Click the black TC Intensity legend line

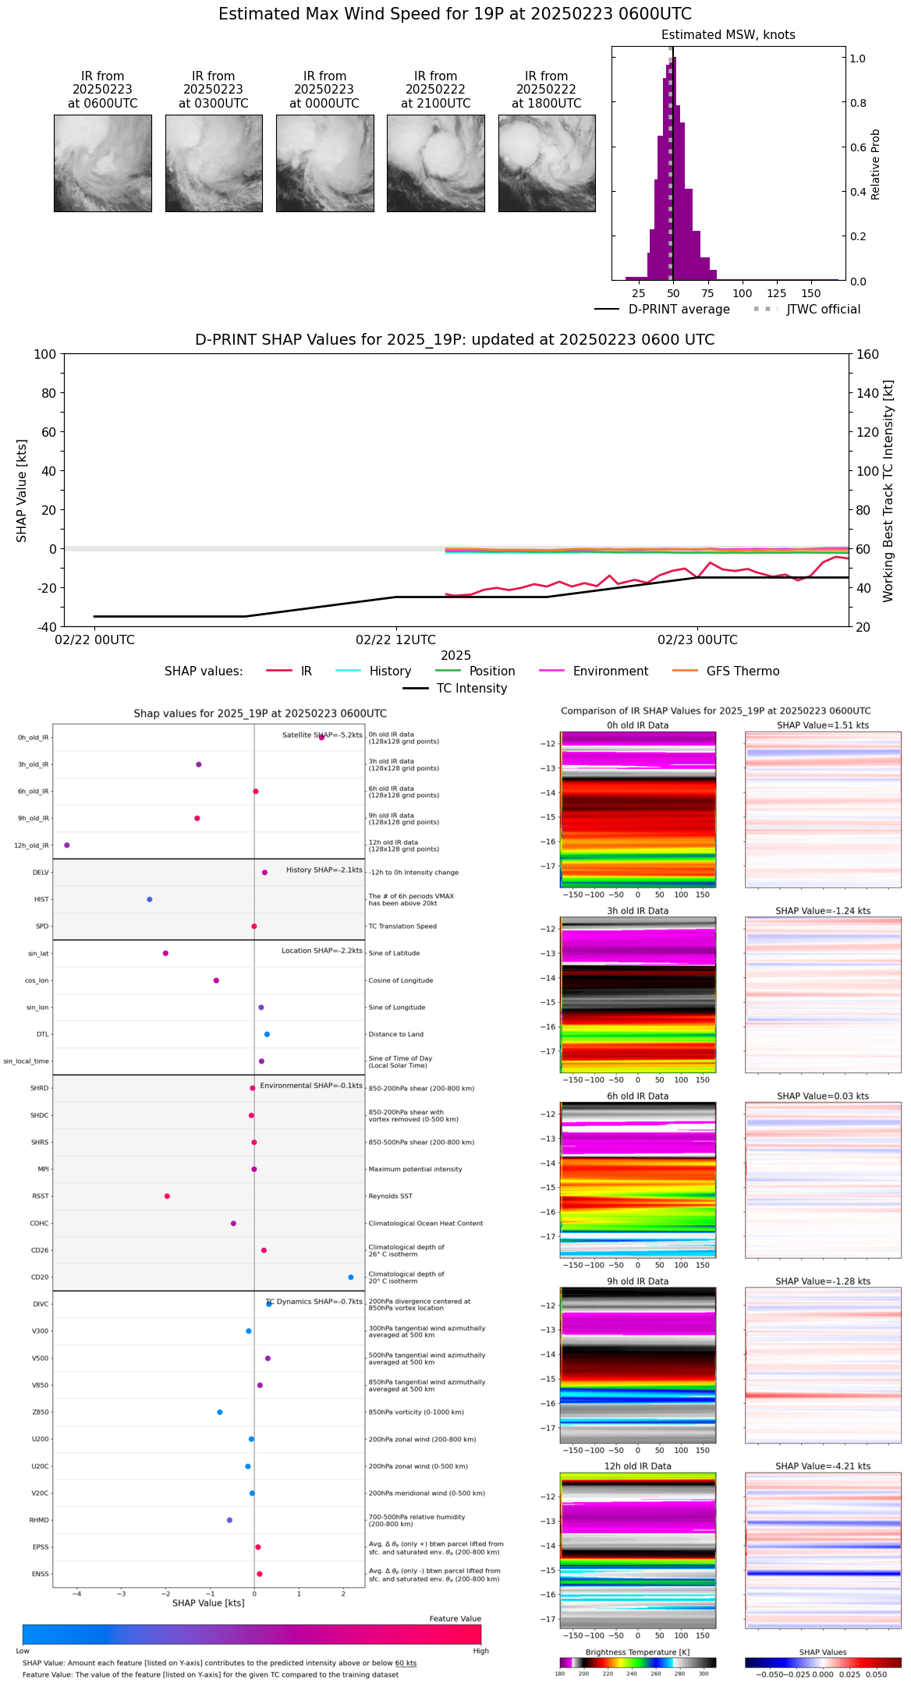[x=416, y=688]
